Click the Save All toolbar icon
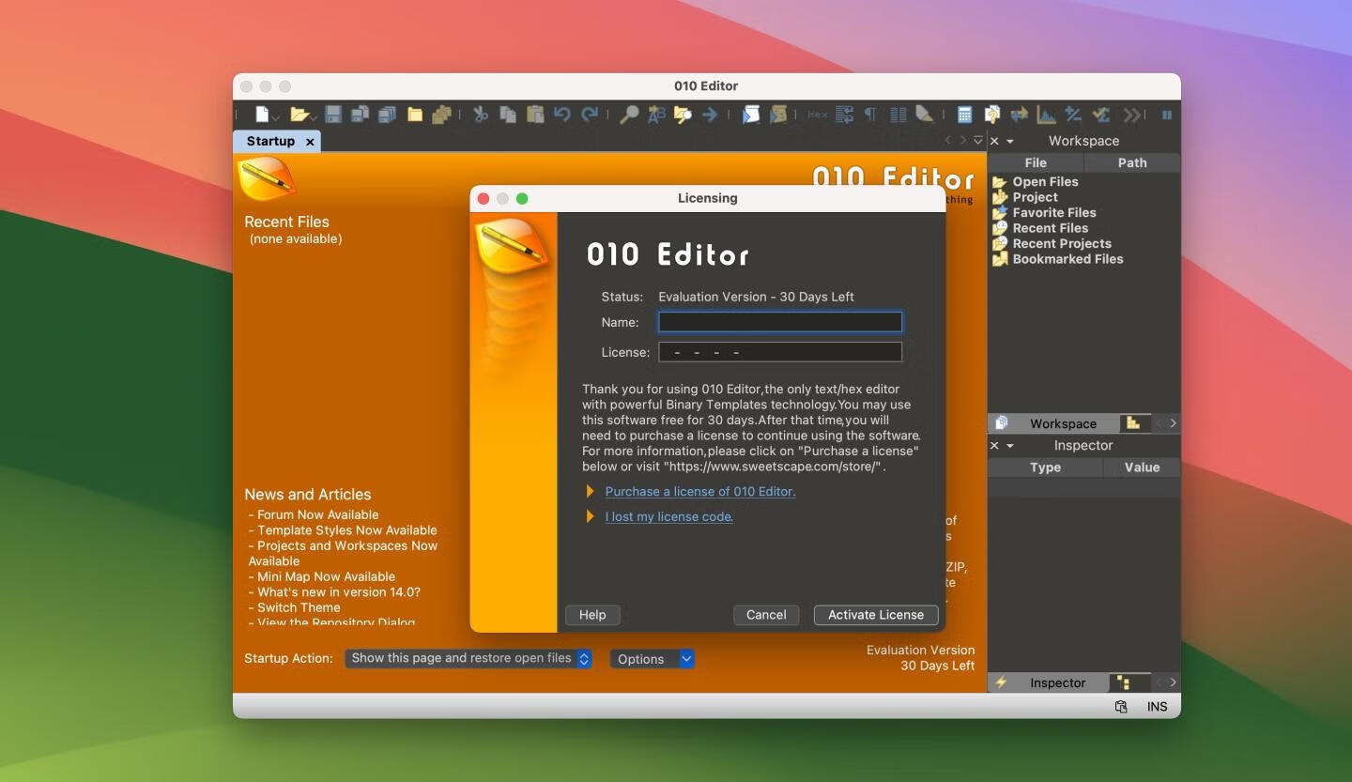This screenshot has width=1352, height=782. [x=387, y=115]
